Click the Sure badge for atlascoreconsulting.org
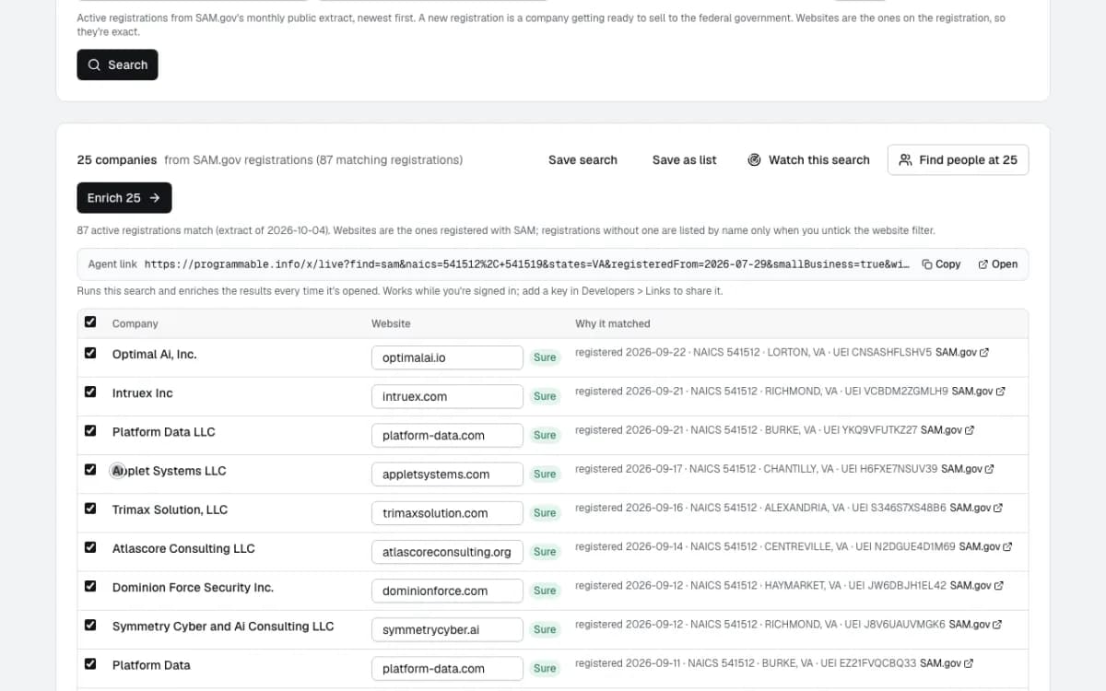Screen dimensions: 1106x691 tap(545, 551)
